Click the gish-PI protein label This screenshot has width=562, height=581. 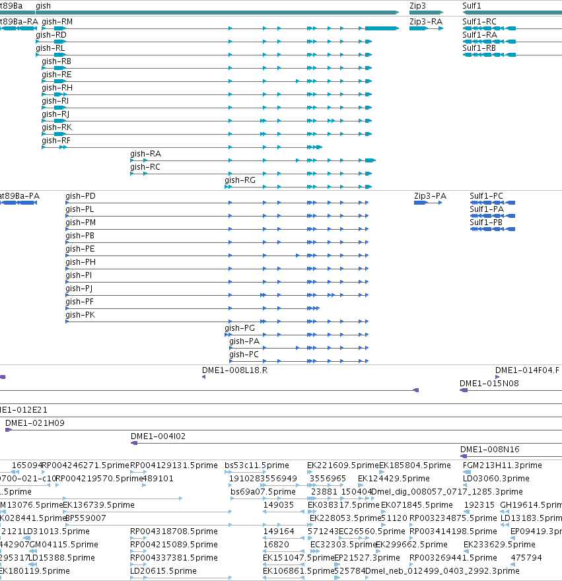pos(79,275)
